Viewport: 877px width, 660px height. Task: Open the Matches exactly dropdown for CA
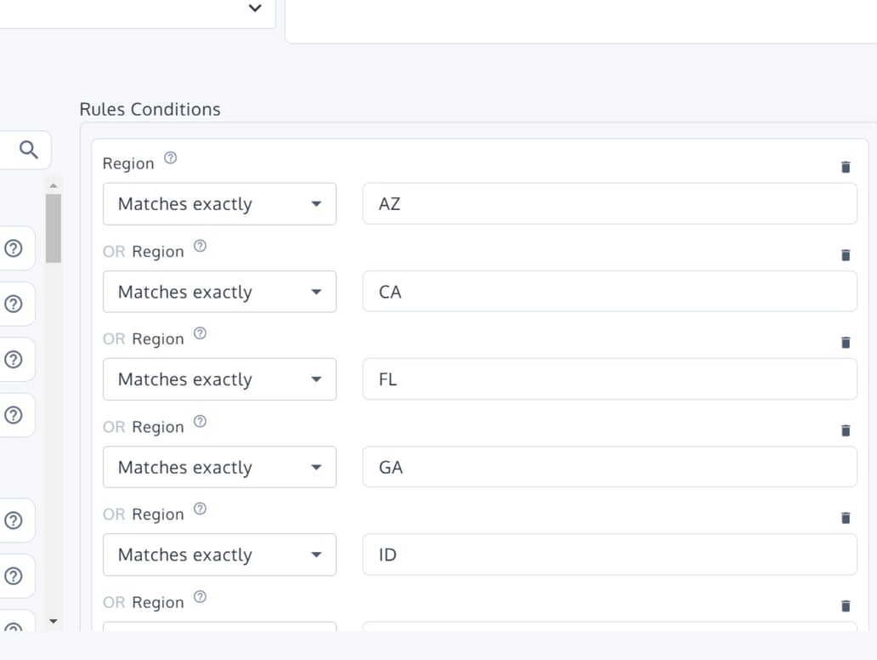(x=219, y=292)
